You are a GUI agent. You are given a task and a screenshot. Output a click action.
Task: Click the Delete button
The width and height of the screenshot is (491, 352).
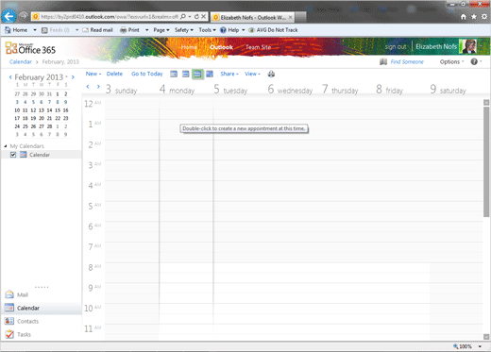click(x=114, y=74)
